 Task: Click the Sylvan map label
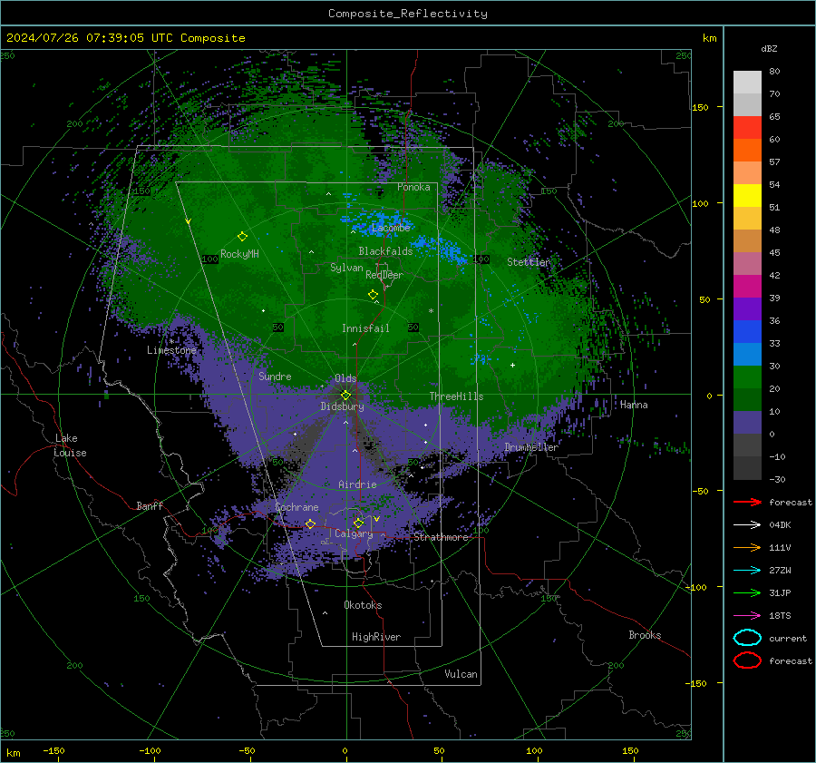[346, 268]
